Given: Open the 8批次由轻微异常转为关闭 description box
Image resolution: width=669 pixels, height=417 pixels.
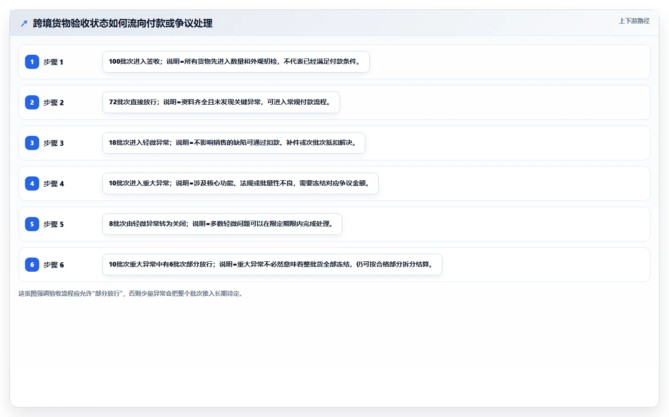Looking at the screenshot, I should click(x=222, y=224).
